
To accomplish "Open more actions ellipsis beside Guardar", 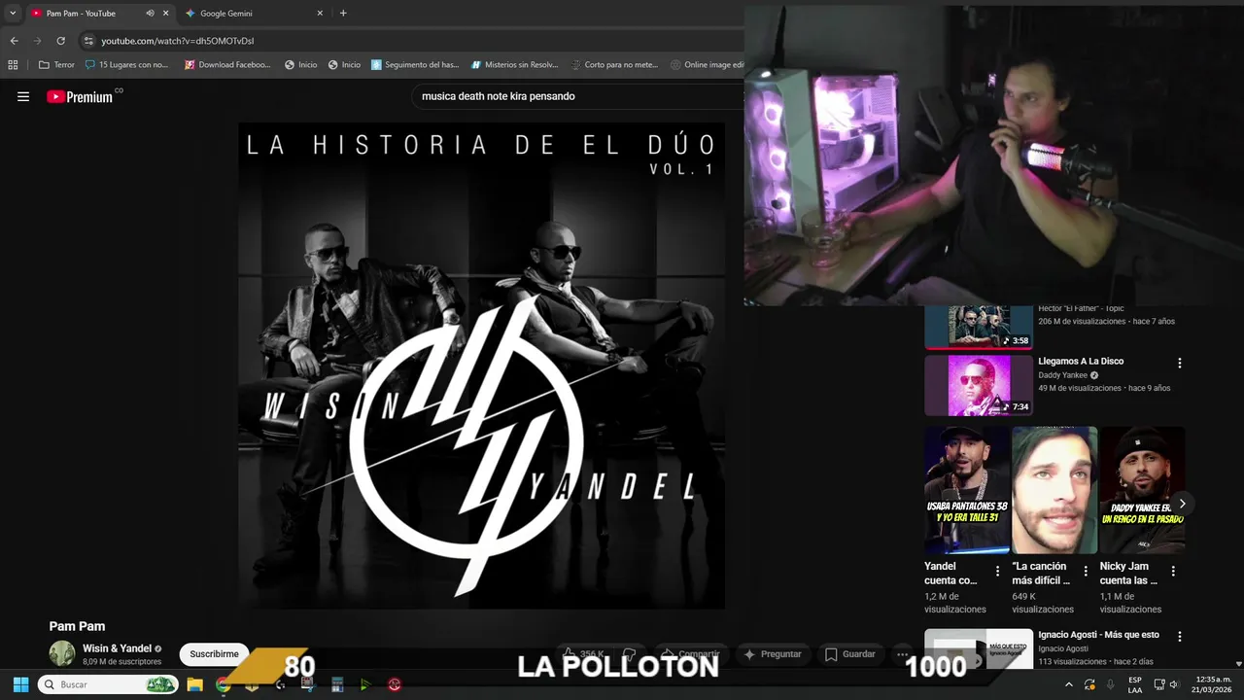I will [x=902, y=654].
